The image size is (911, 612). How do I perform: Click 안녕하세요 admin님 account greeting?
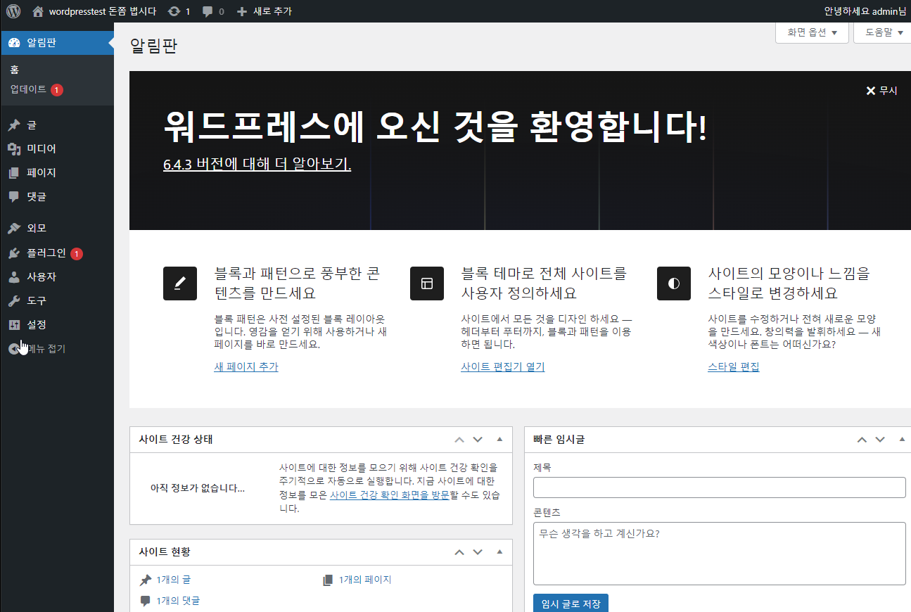[x=865, y=11]
